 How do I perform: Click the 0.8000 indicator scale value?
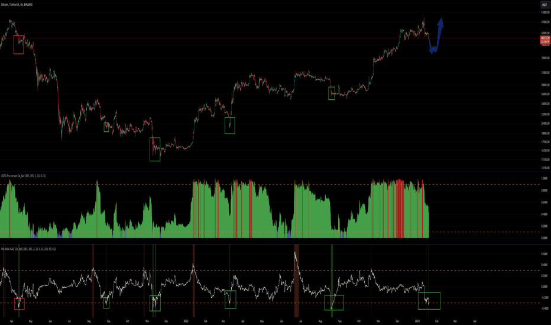coord(544,190)
